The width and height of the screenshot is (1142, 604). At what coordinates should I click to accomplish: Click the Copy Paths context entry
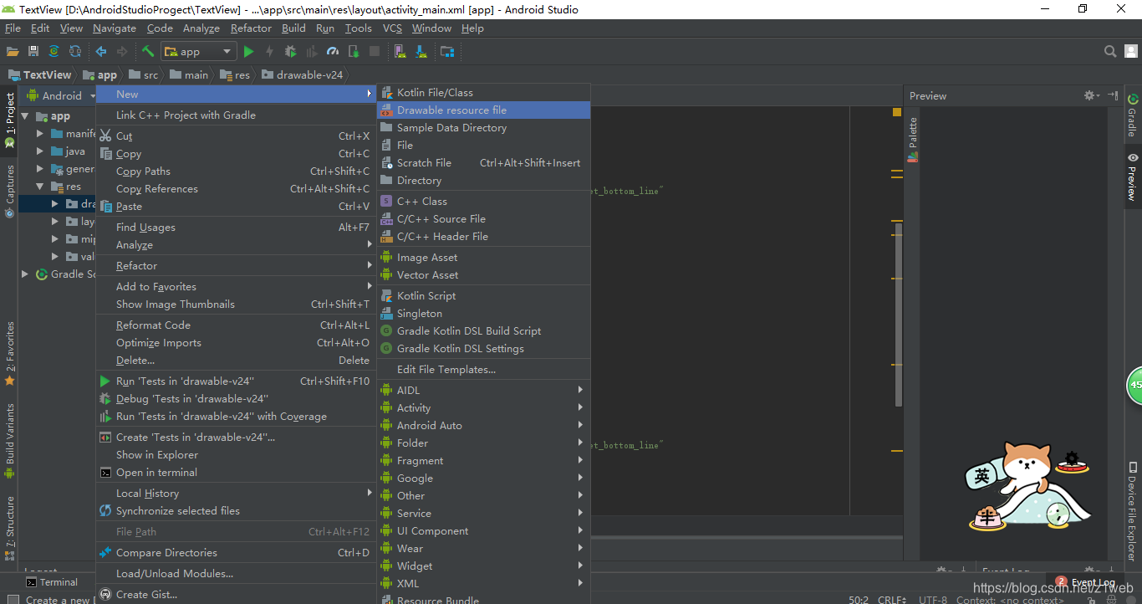click(236, 171)
